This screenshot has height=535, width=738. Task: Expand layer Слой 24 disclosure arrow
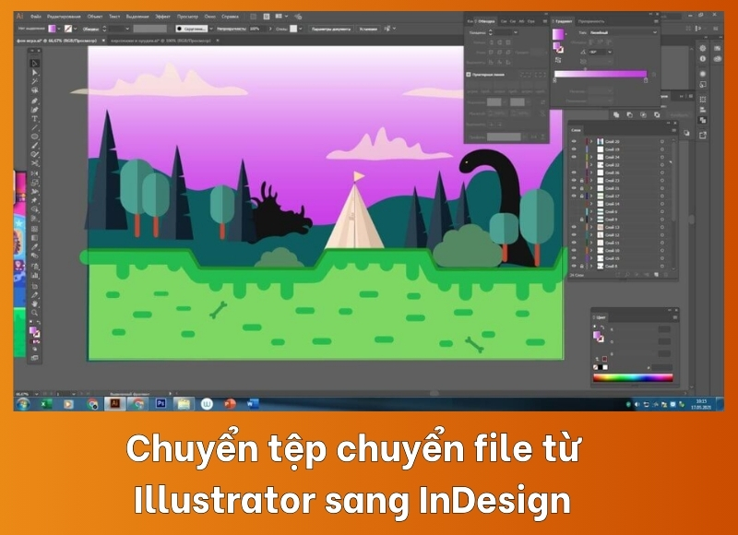coord(590,157)
